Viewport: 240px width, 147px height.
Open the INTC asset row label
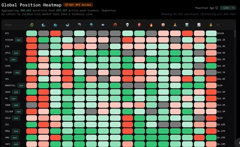coord(8,144)
